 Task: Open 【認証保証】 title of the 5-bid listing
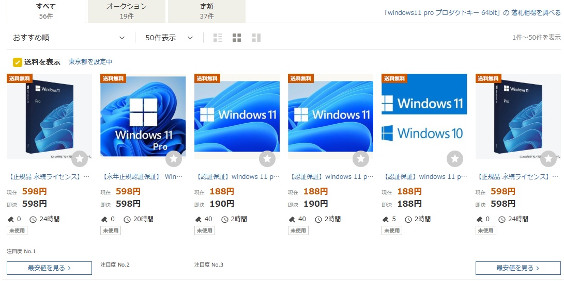click(x=424, y=177)
